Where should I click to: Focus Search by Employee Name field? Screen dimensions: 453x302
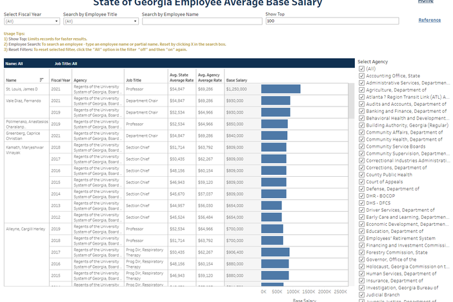pos(202,21)
